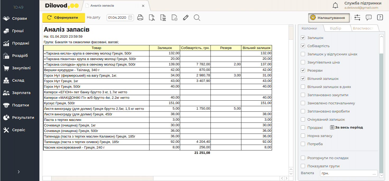Open the help question mark icon
This screenshot has width=389, height=181.
pos(380,18)
